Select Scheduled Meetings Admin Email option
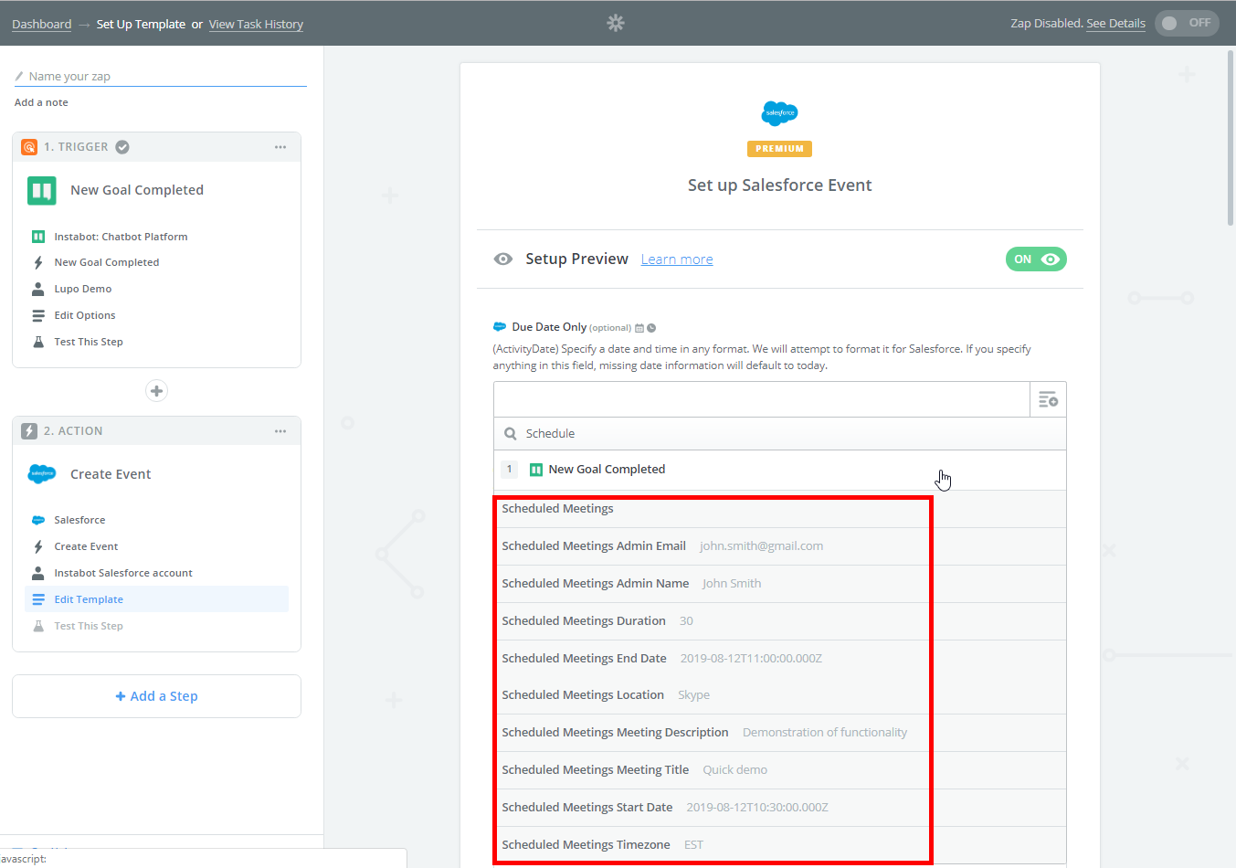This screenshot has width=1236, height=868. [x=780, y=546]
